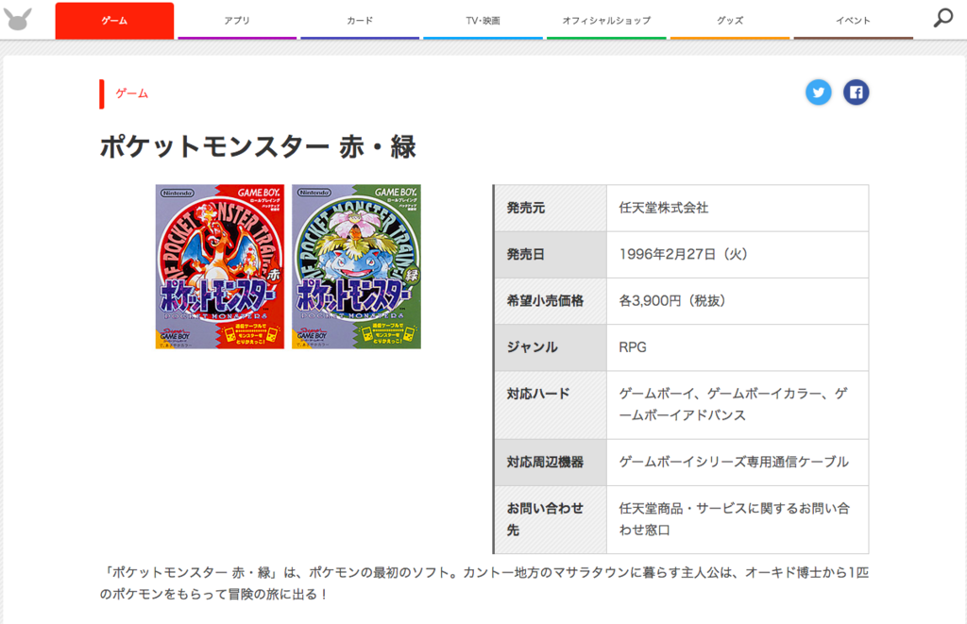Go to the TV・映画 tab
This screenshot has height=624, width=967.
point(483,21)
